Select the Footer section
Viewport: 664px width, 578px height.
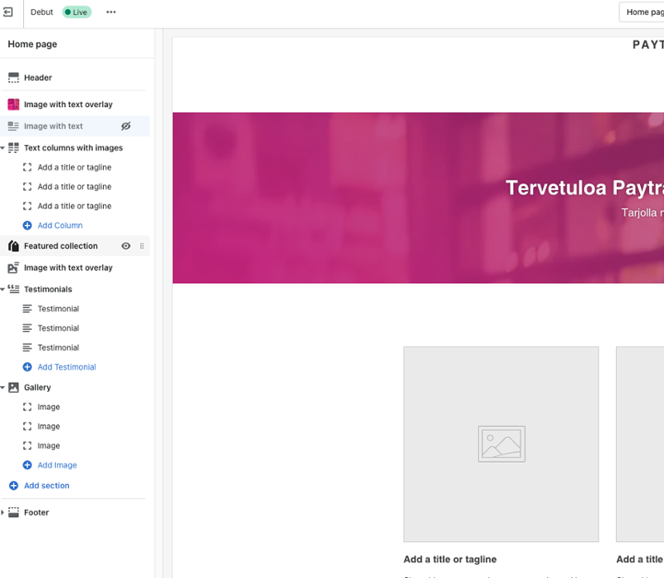[37, 512]
